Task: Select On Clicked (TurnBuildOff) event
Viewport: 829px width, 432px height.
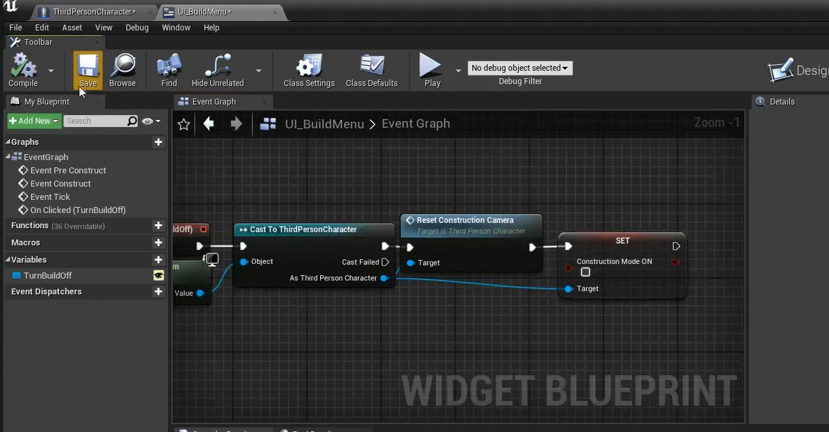Action: (x=77, y=210)
